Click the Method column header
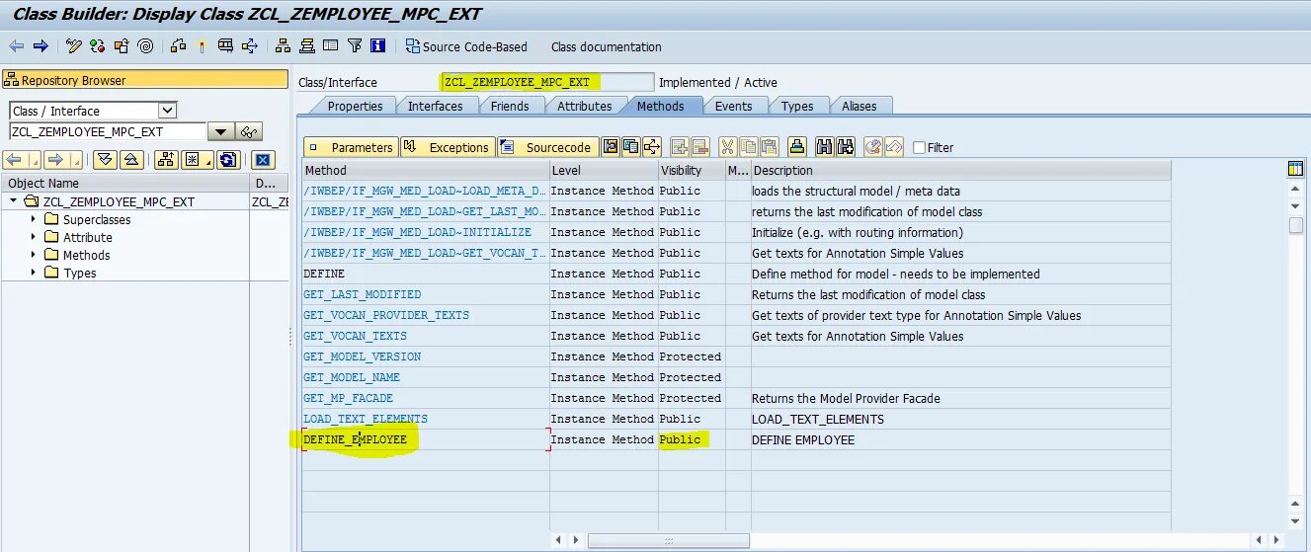The height and width of the screenshot is (552, 1311). (x=426, y=170)
